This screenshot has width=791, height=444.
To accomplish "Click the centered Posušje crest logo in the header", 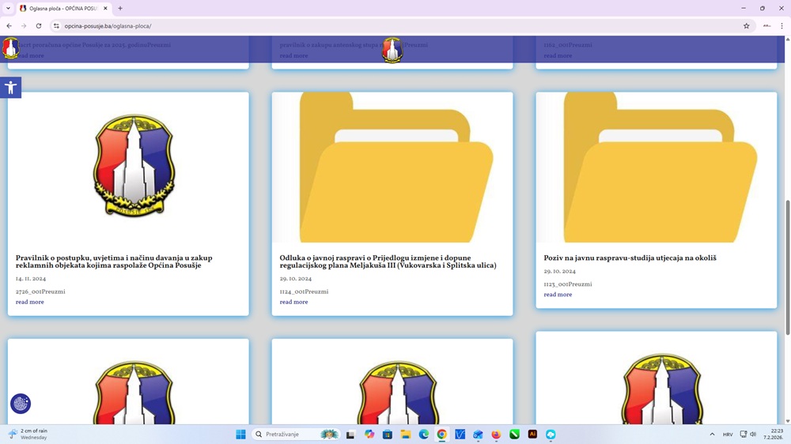I will 392,50.
